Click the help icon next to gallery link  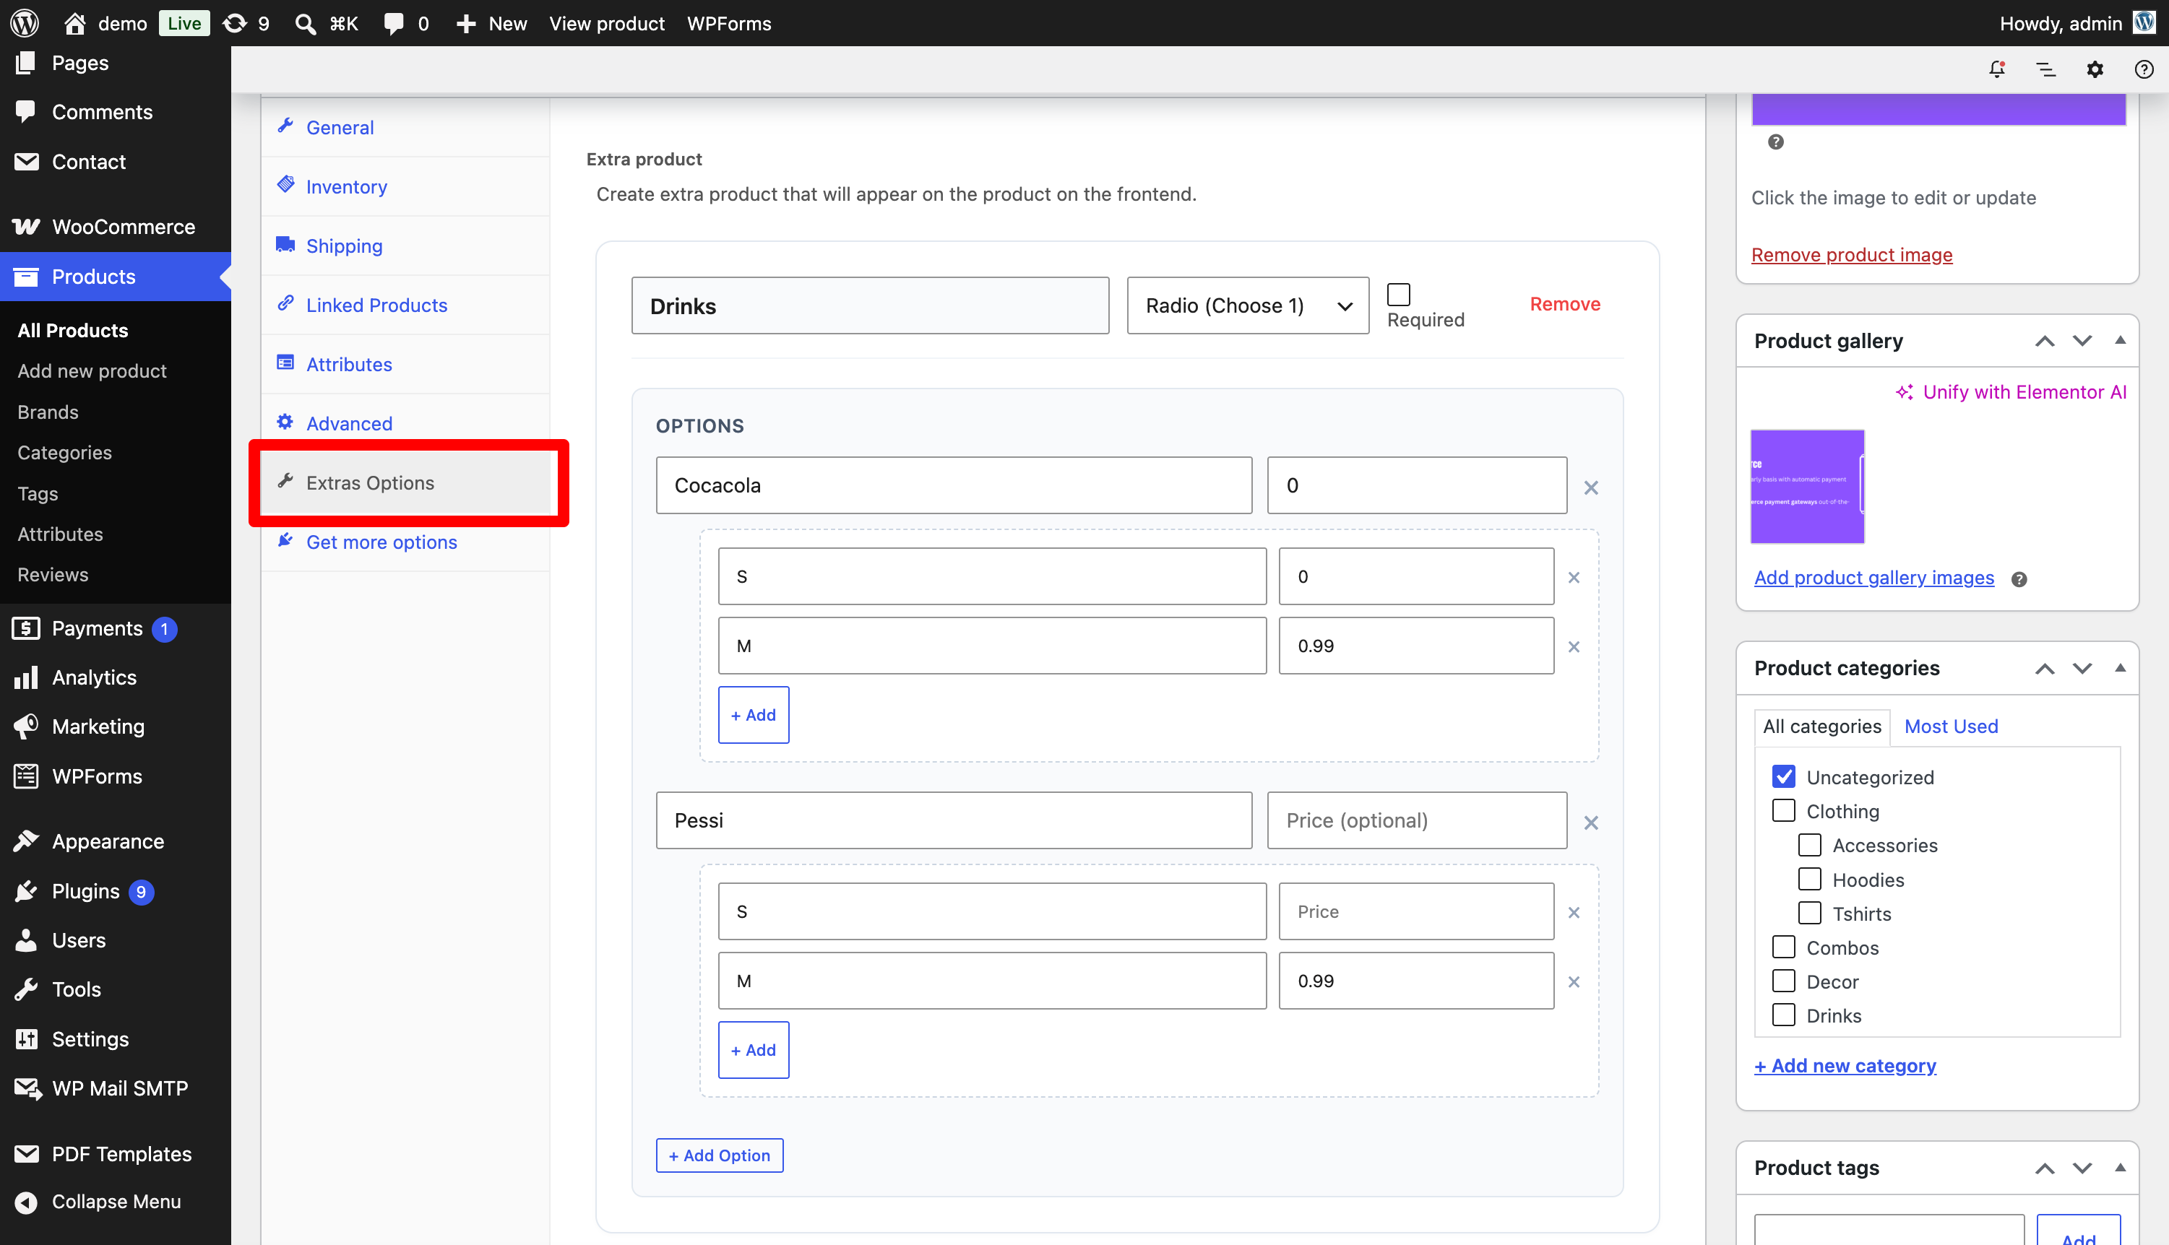click(x=2019, y=579)
